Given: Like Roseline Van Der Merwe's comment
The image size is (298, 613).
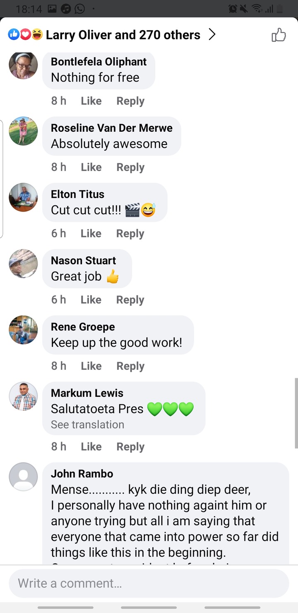Looking at the screenshot, I should click(91, 167).
